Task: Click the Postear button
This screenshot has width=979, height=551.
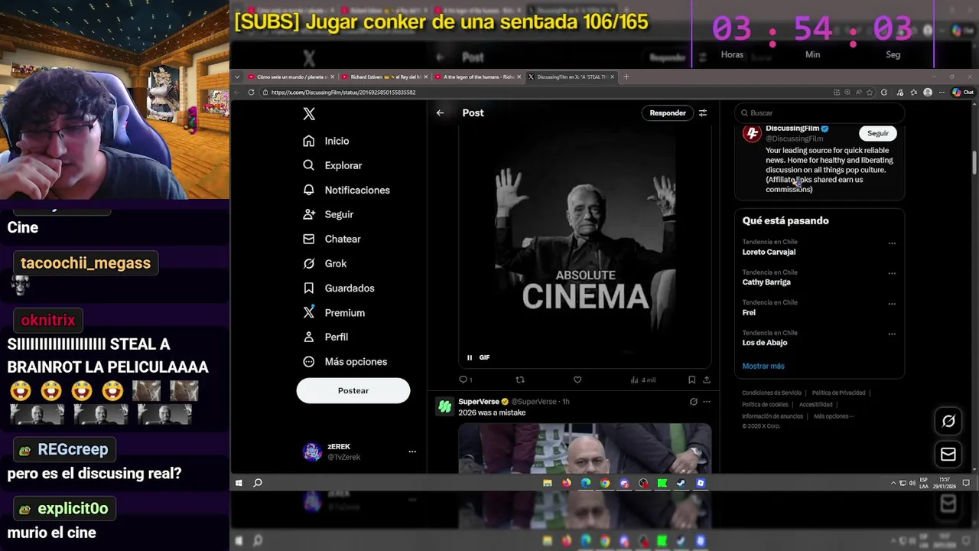Action: click(353, 390)
